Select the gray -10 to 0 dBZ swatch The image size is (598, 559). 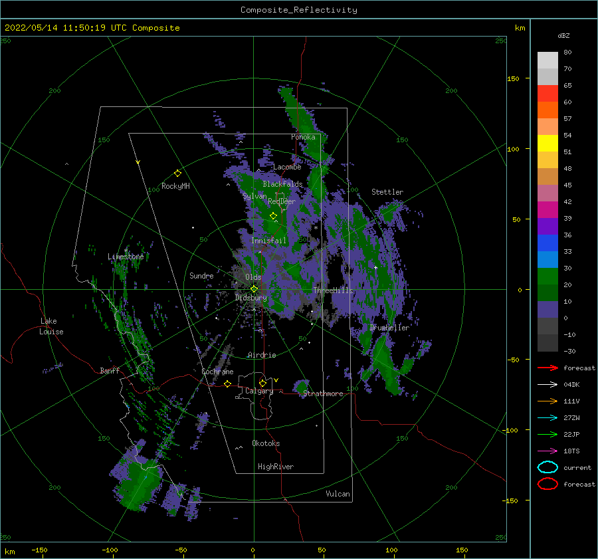[x=548, y=326]
